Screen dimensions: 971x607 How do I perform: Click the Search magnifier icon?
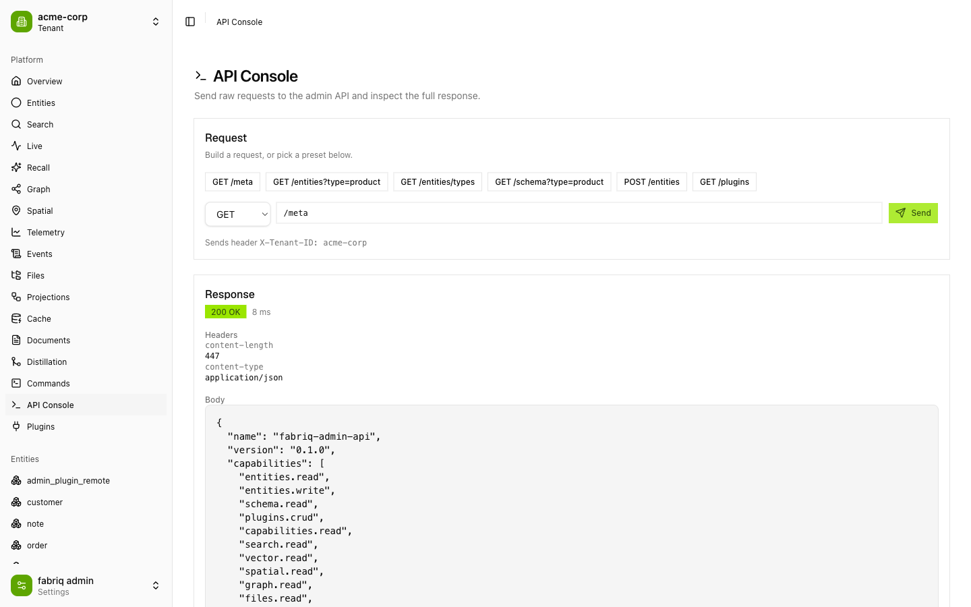click(x=16, y=124)
